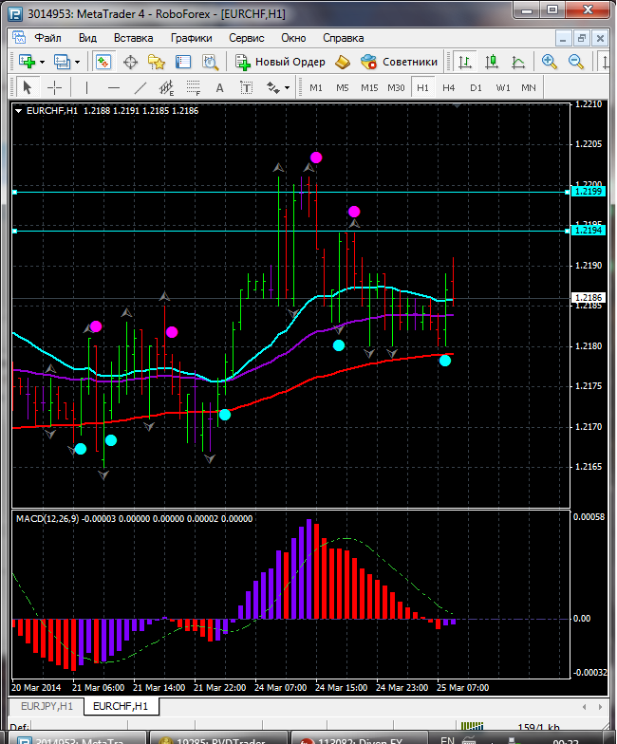Click the New Order button
Viewport: 617px width, 744px height.
281,62
